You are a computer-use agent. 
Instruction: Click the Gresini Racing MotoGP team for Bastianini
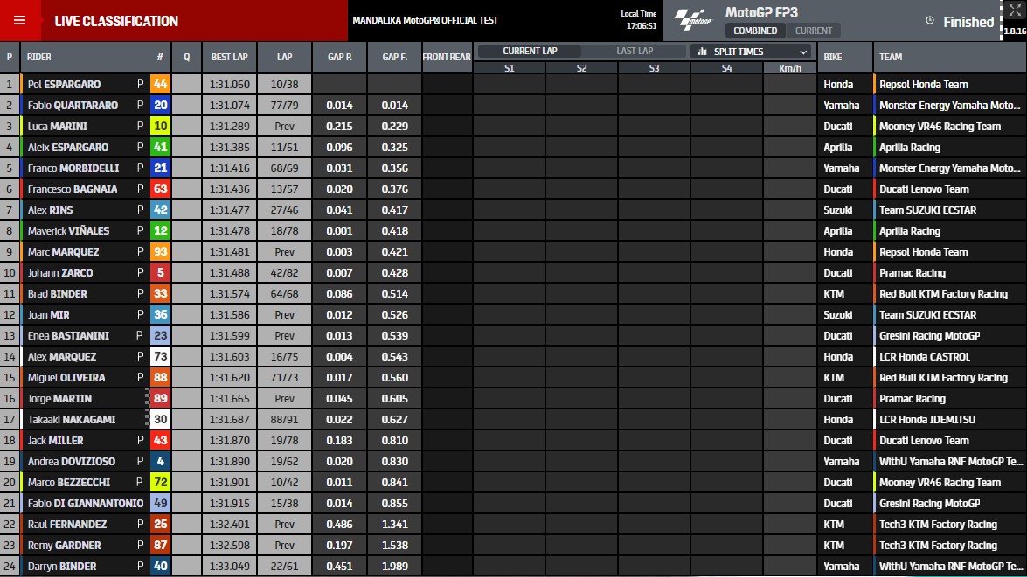pyautogui.click(x=929, y=335)
